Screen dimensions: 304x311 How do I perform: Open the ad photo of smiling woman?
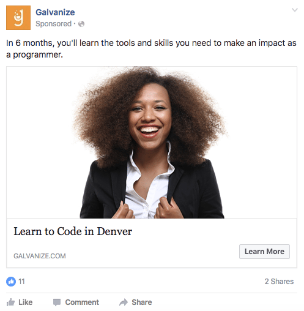[x=152, y=142]
